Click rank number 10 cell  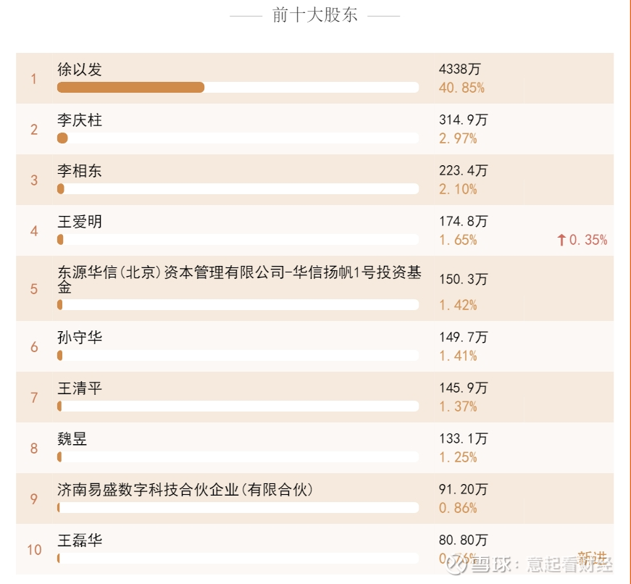point(34,549)
